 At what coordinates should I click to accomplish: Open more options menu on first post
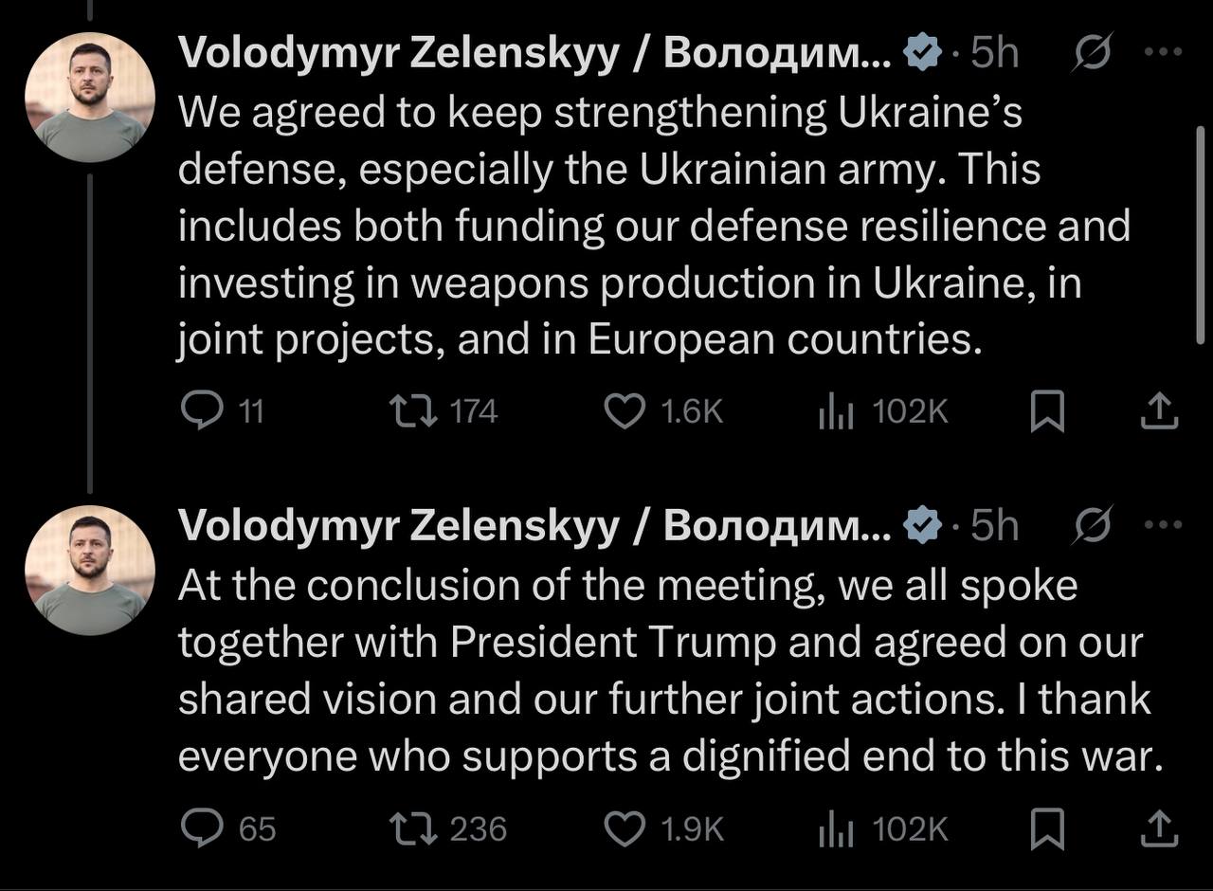coord(1163,53)
